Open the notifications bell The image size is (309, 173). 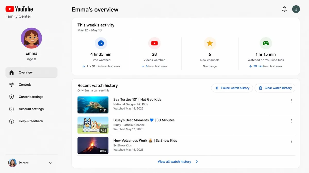284,9
